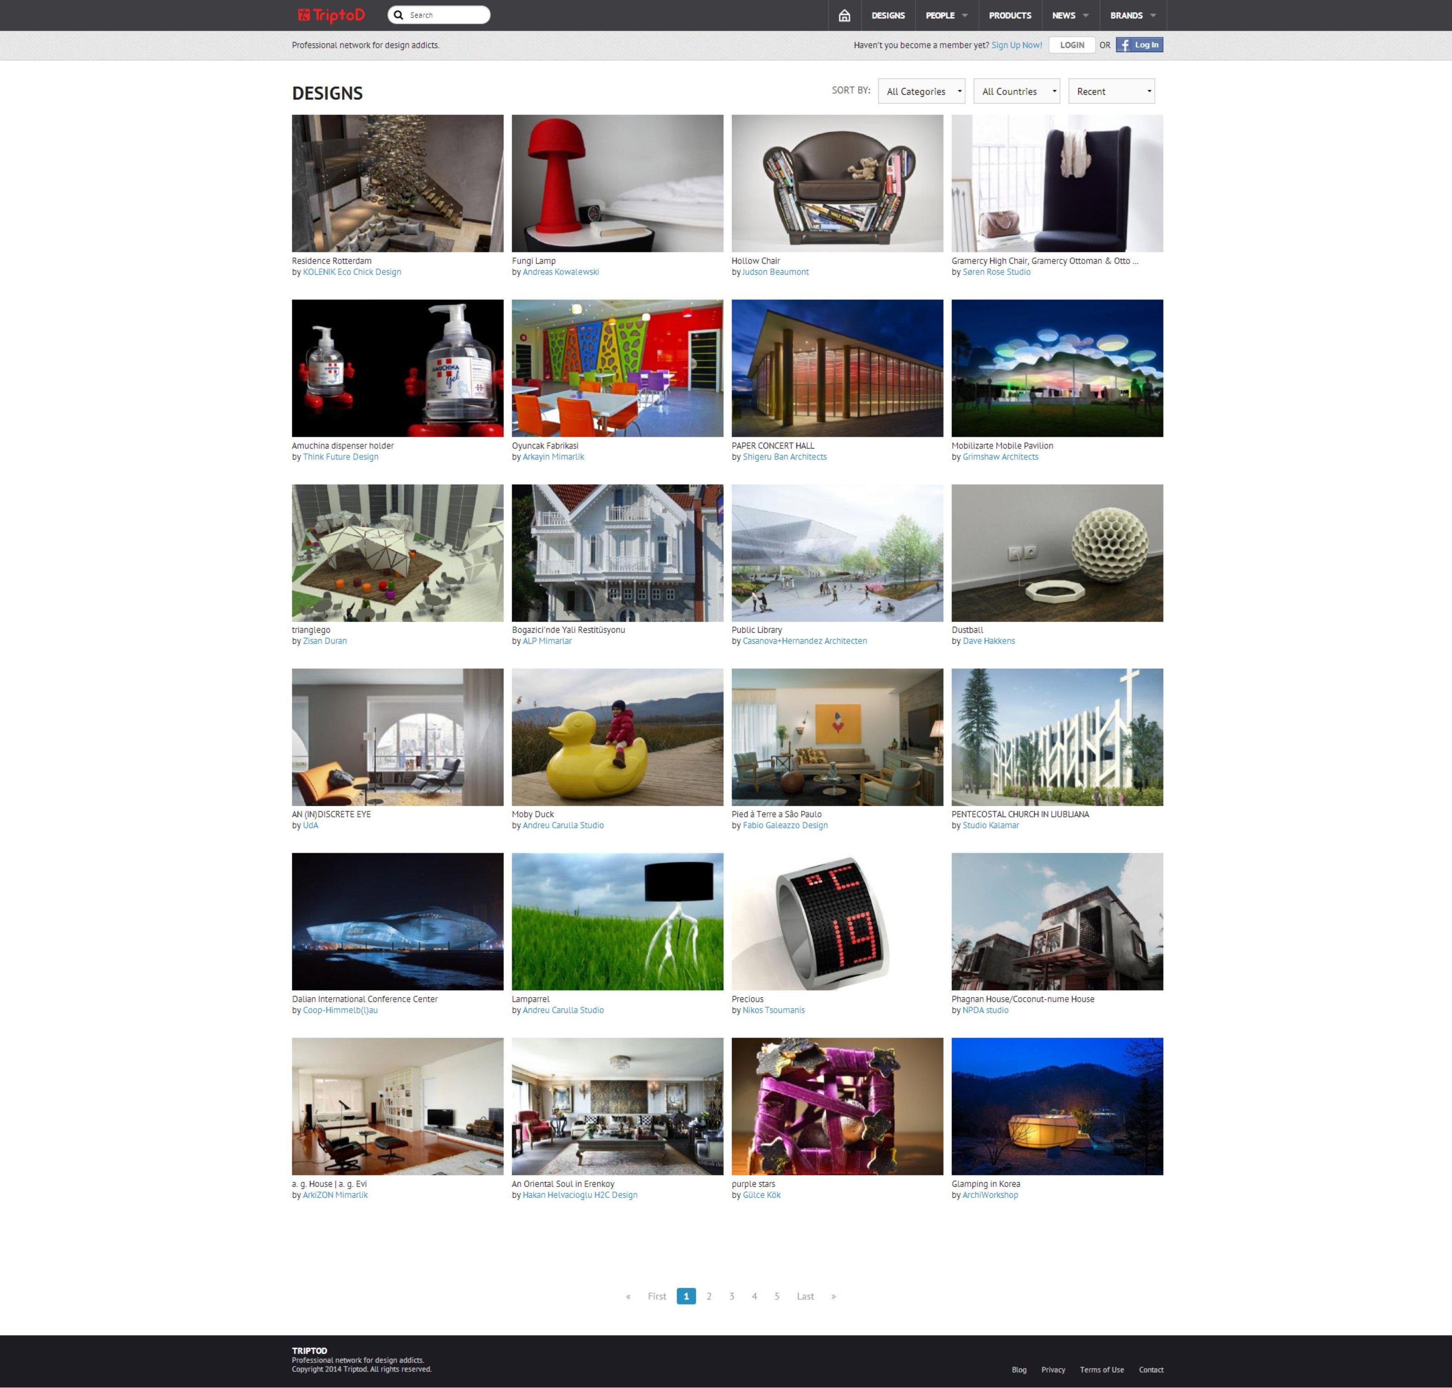Expand the PEOPLE menu arrow
Image resolution: width=1452 pixels, height=1388 pixels.
pos(965,16)
